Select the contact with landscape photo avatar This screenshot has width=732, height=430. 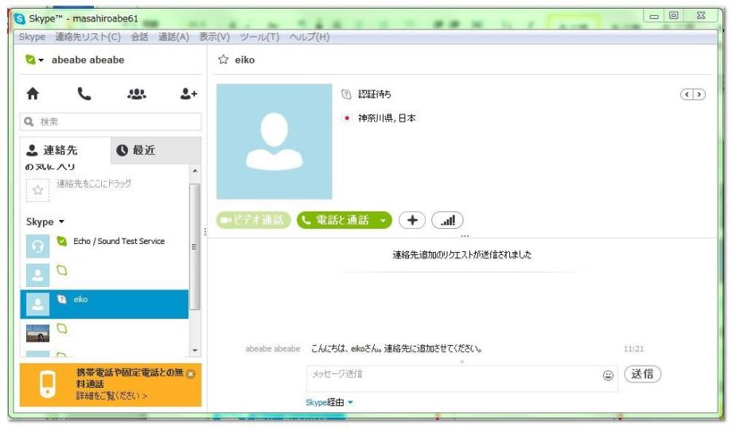coord(38,333)
